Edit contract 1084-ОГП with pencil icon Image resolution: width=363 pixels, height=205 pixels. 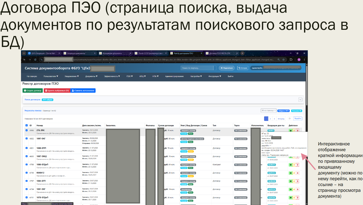(294, 181)
